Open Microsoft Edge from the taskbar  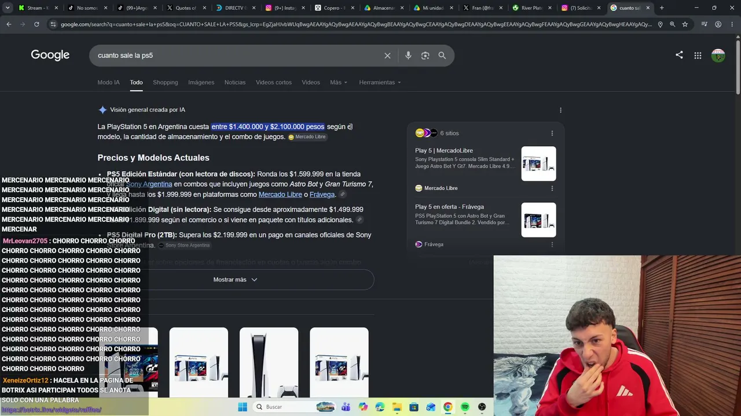380,407
